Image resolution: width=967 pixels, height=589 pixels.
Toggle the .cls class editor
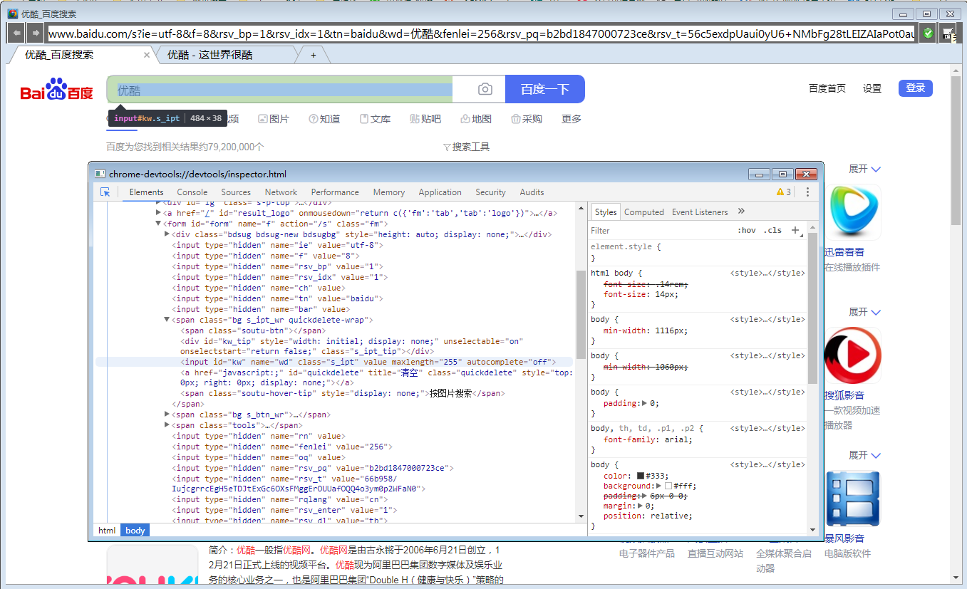772,230
